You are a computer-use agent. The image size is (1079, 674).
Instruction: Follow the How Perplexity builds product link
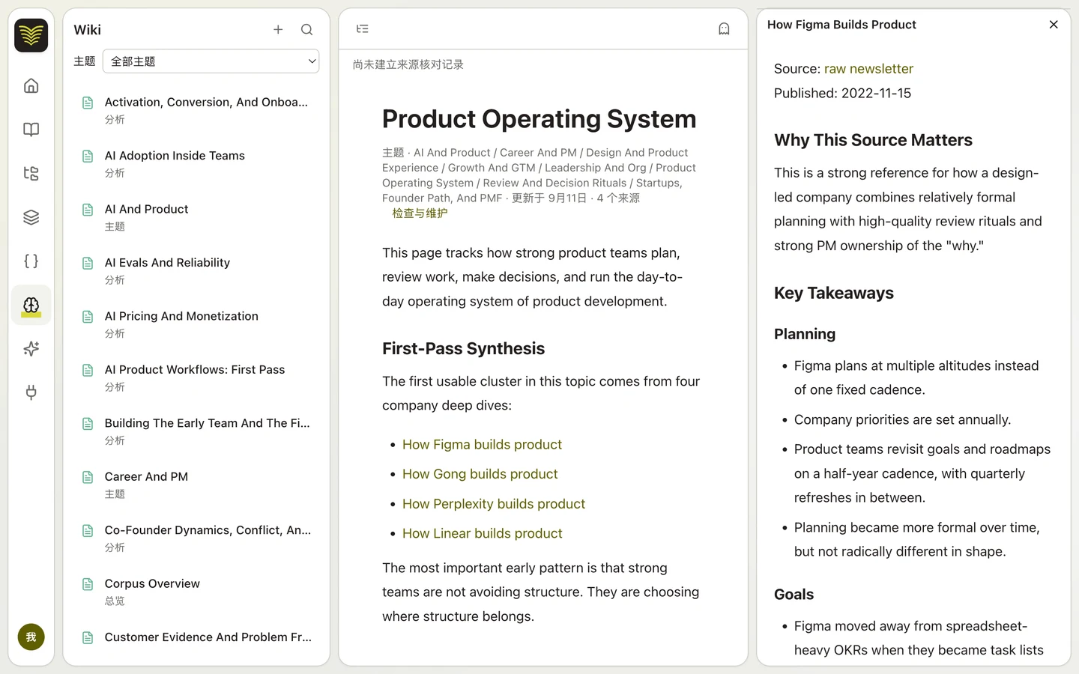(494, 504)
